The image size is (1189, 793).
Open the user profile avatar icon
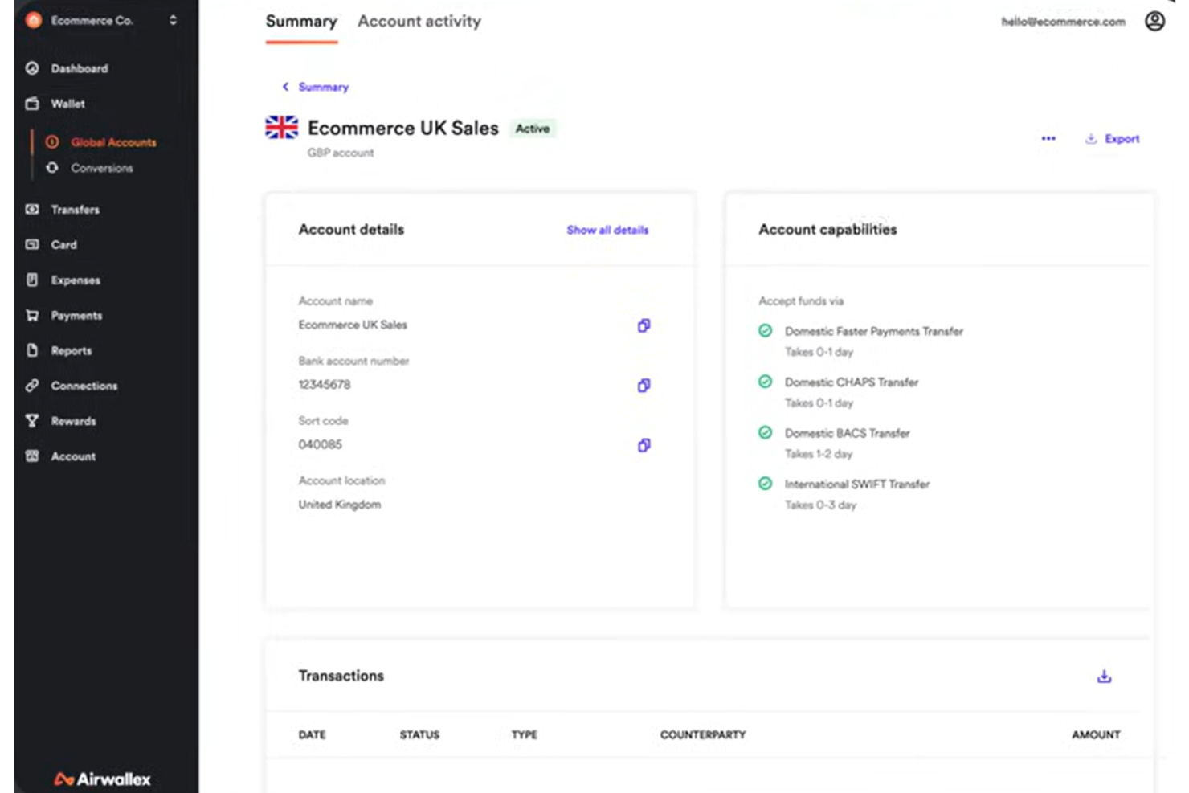click(1154, 21)
